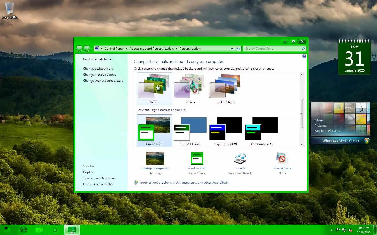377x235 pixels.
Task: Expand arrow after Control Panel breadcrumb
Action: coord(126,49)
